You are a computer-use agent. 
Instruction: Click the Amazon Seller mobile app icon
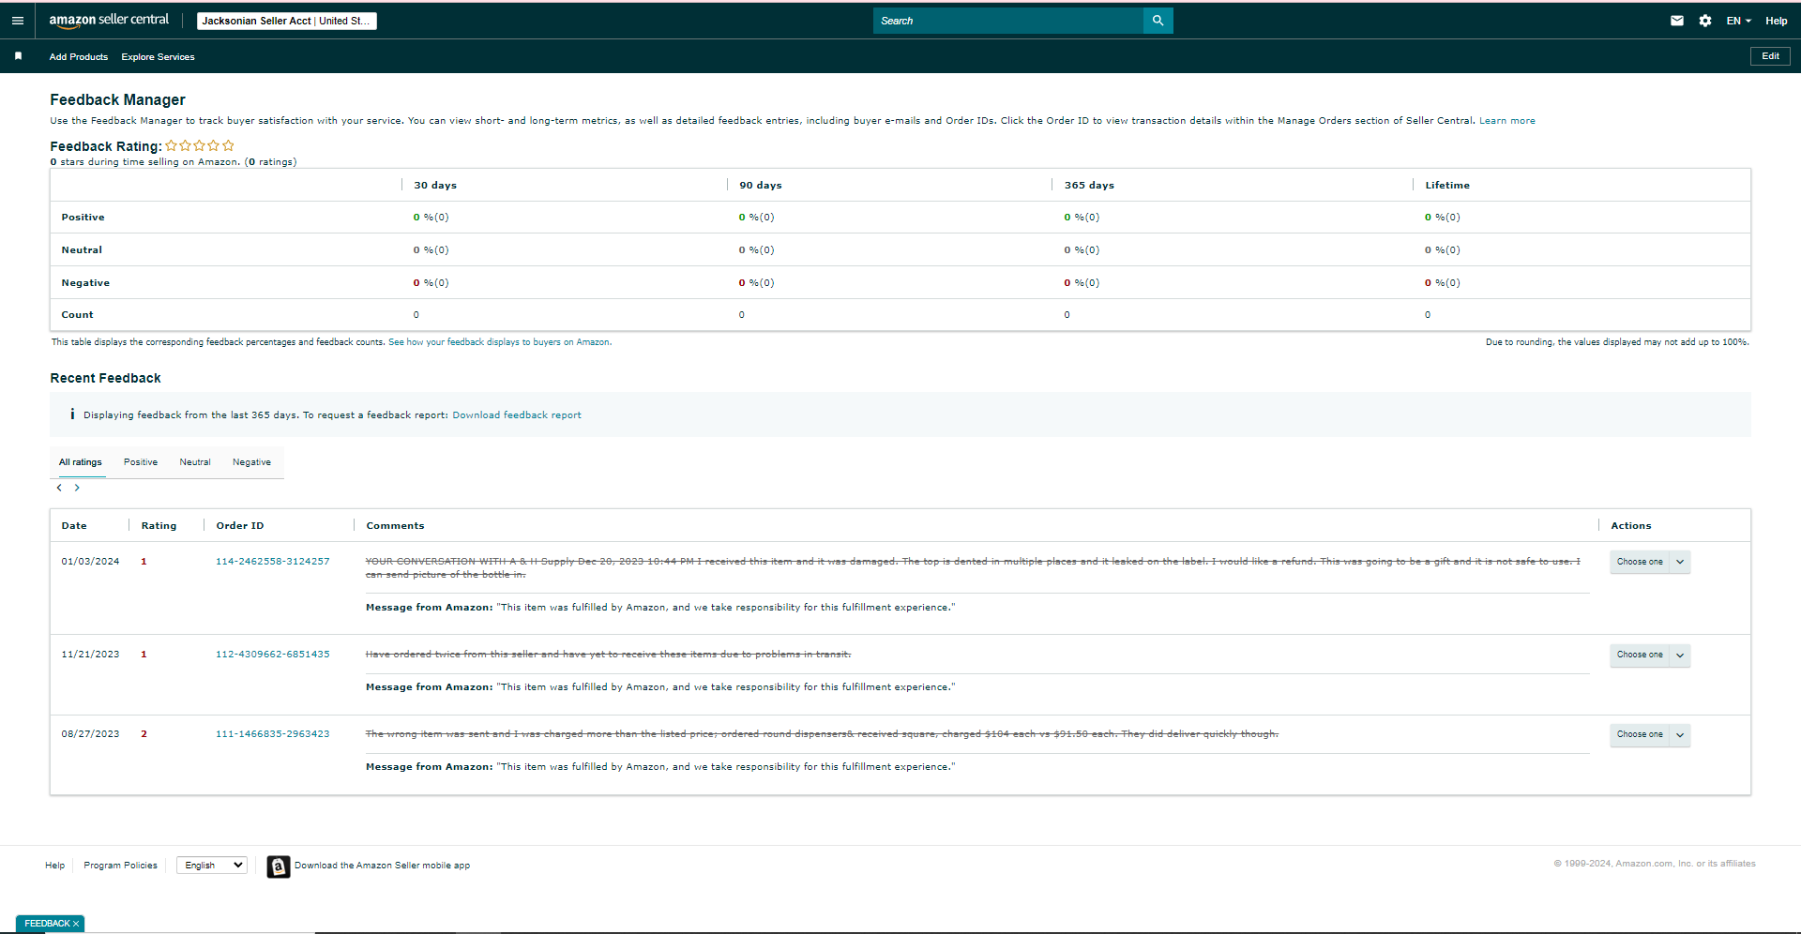click(278, 866)
